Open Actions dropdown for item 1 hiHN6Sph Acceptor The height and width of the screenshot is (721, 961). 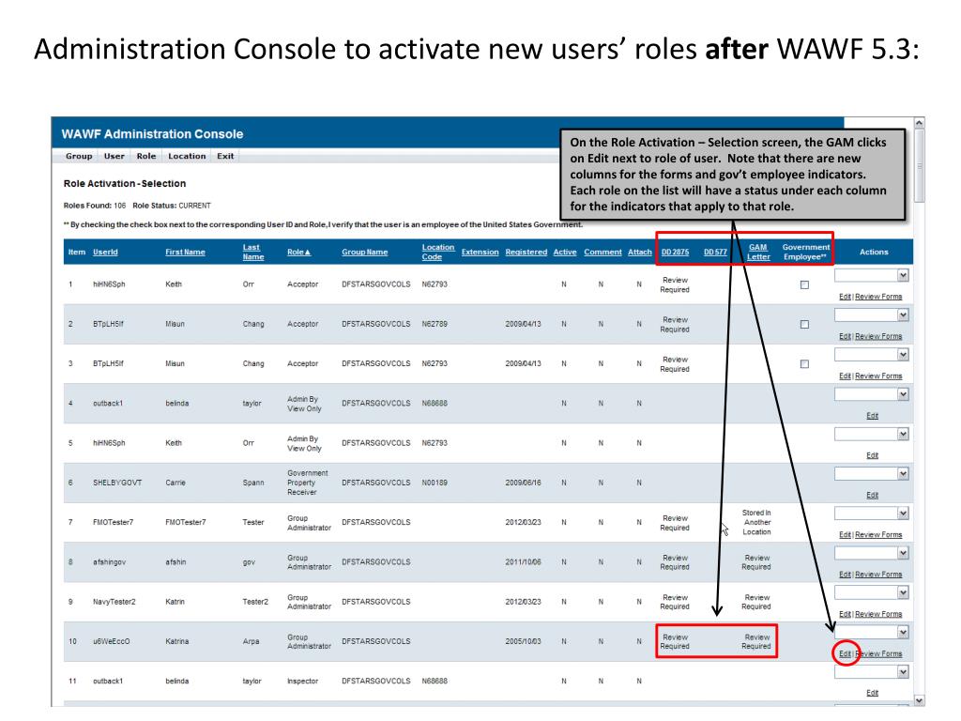click(x=871, y=276)
